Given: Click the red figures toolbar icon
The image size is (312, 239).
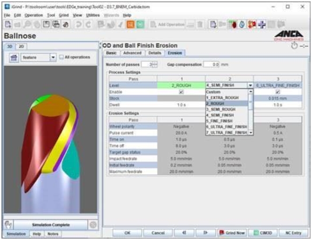Looking at the screenshot, I should pos(252,24).
